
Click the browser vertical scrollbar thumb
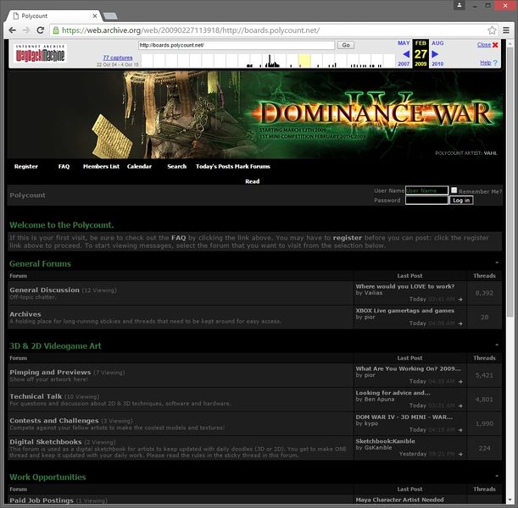click(510, 181)
